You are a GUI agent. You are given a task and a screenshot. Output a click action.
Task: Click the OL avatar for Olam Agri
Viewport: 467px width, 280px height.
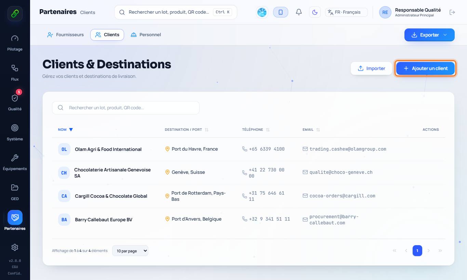[64, 149]
